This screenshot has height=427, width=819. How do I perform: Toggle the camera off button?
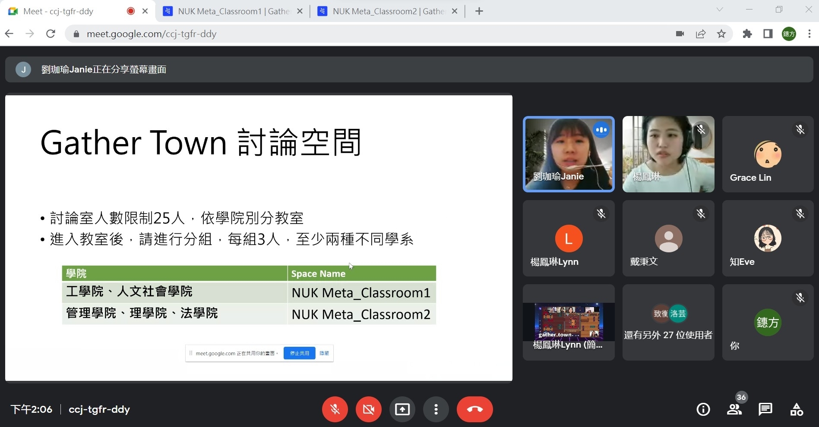[x=368, y=409]
